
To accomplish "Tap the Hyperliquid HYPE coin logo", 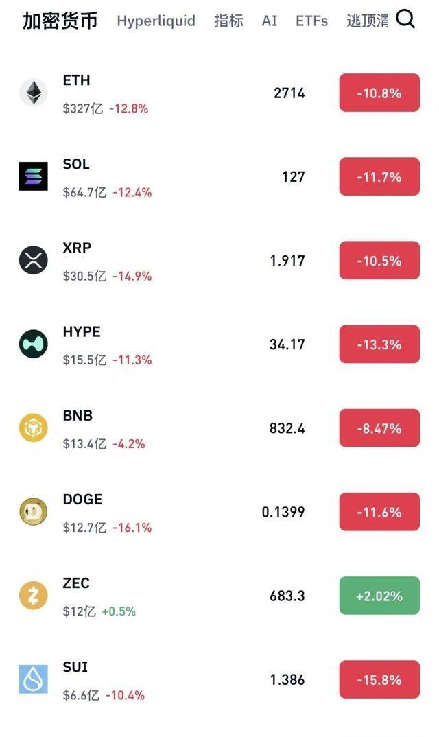I will 33,344.
